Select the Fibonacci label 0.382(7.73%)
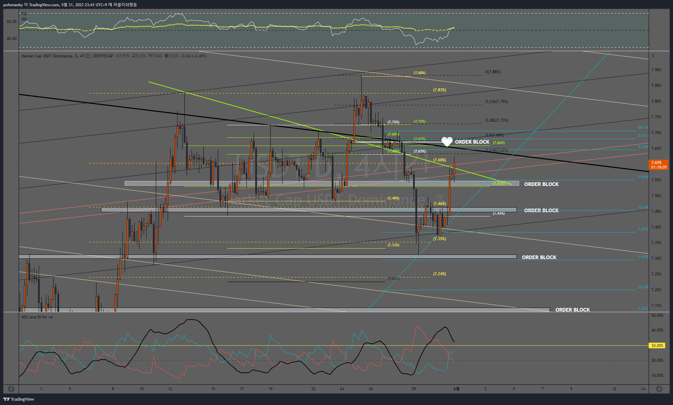Screen dimensions: 673x405 (x=497, y=120)
